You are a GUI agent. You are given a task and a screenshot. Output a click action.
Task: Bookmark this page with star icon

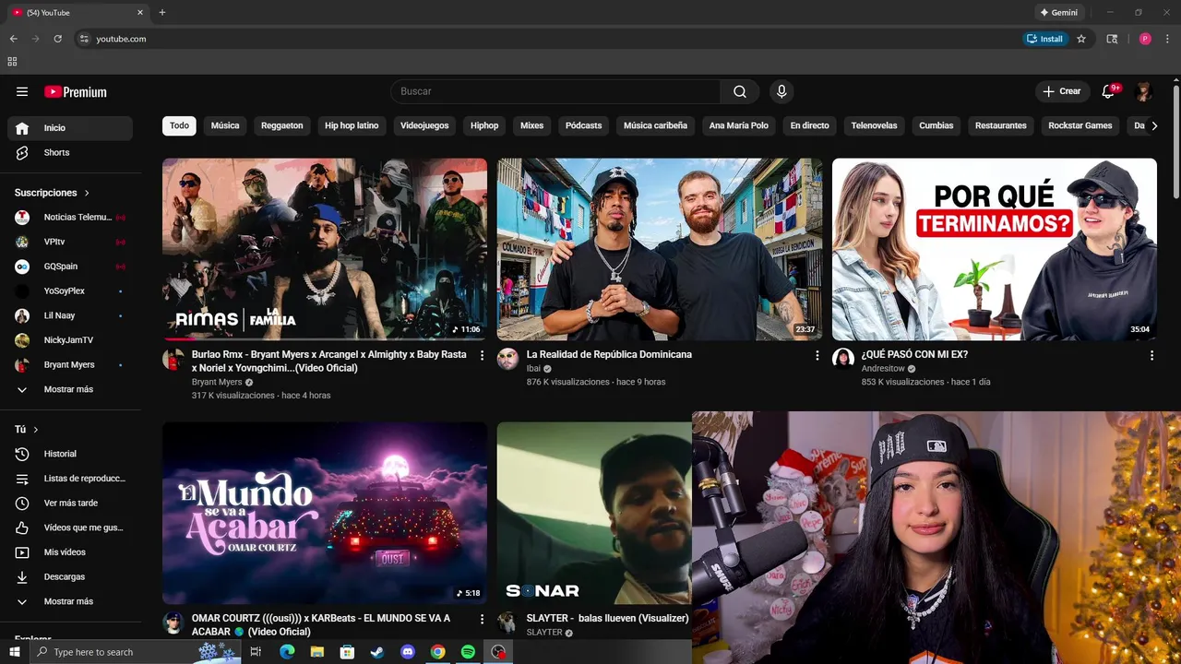[x=1081, y=39]
